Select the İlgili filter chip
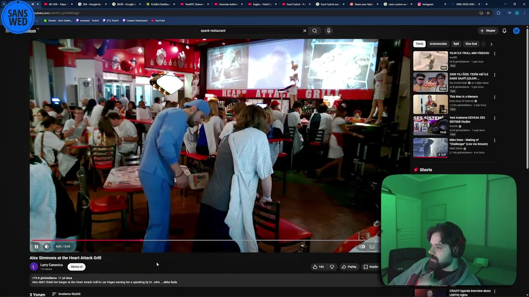This screenshot has height=297, width=529. pyautogui.click(x=456, y=44)
